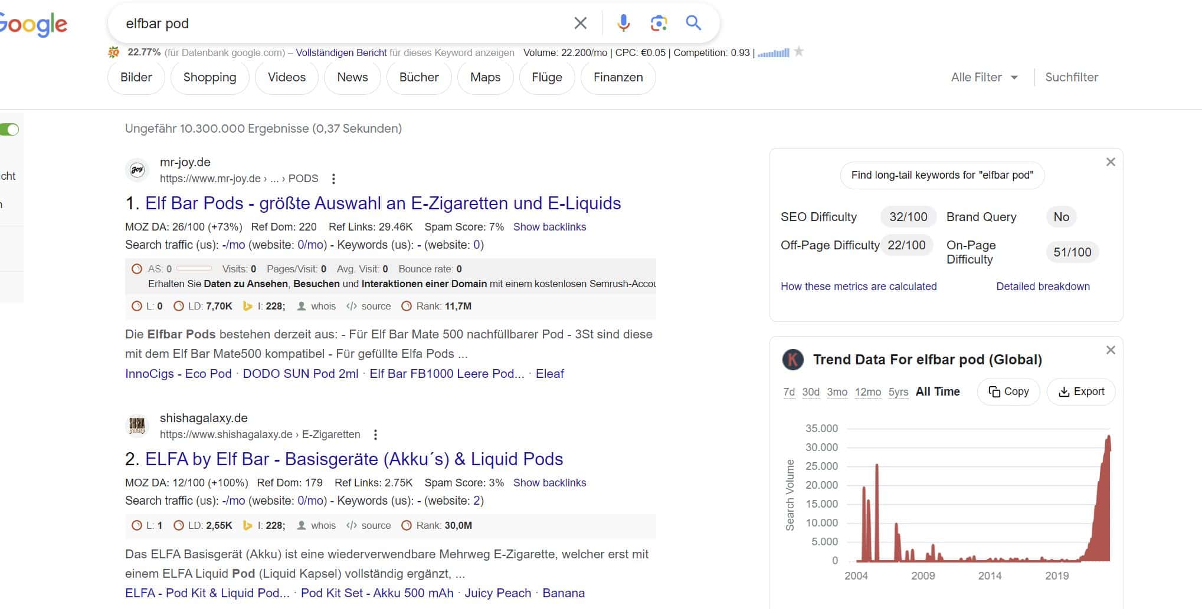Screen dimensions: 1202x609
Task: Switch to the Maps tab
Action: pyautogui.click(x=485, y=77)
